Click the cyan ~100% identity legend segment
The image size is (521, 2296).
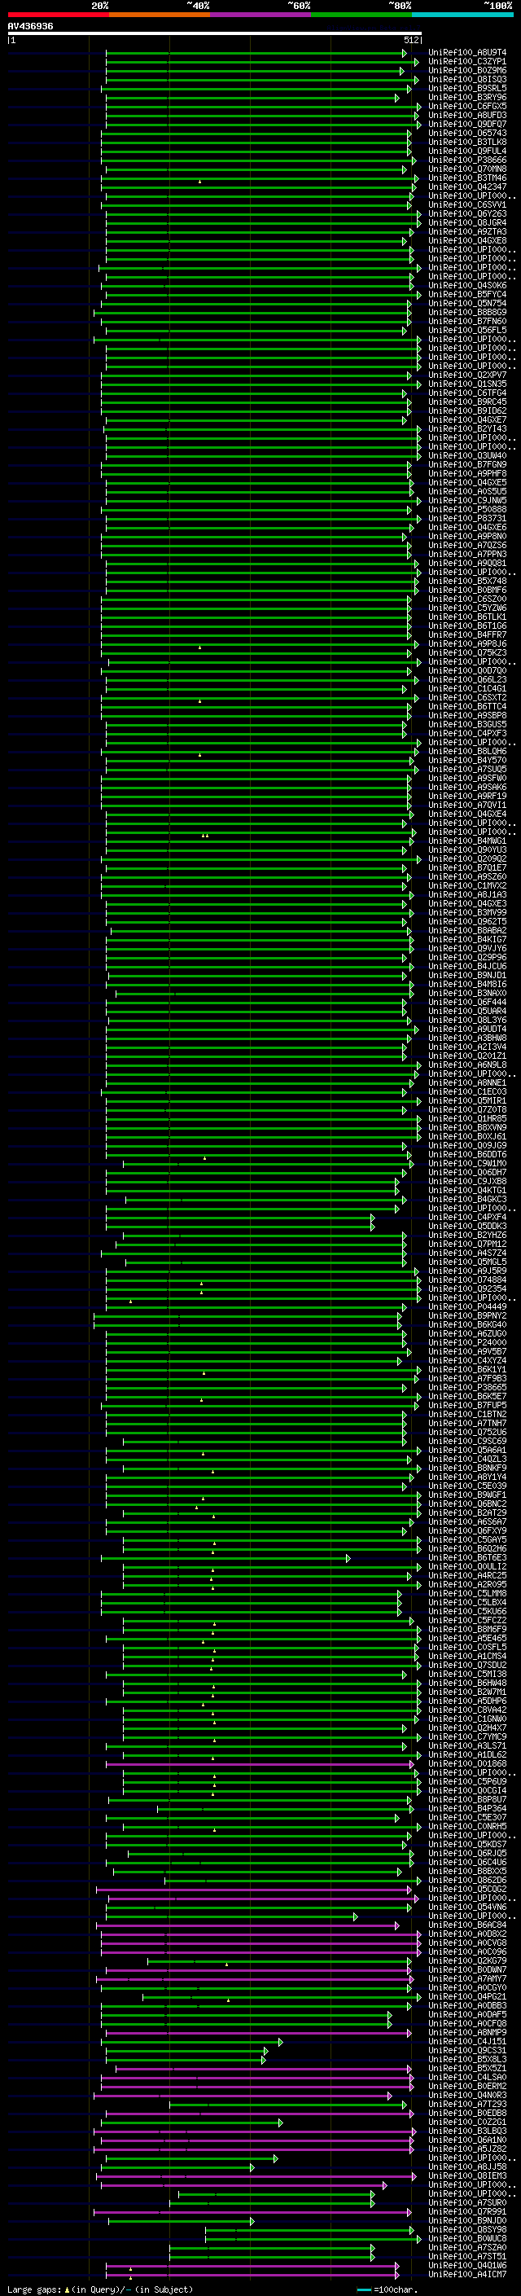tap(463, 15)
